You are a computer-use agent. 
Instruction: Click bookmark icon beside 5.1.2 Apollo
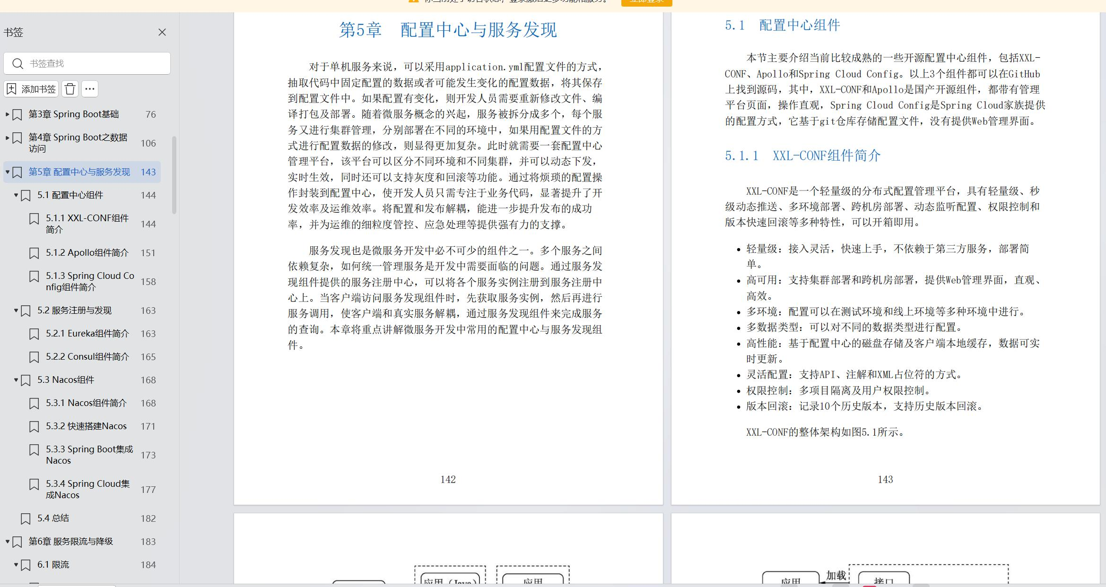[x=34, y=253]
